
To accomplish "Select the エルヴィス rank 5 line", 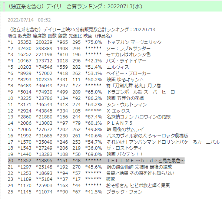I will [69, 67].
